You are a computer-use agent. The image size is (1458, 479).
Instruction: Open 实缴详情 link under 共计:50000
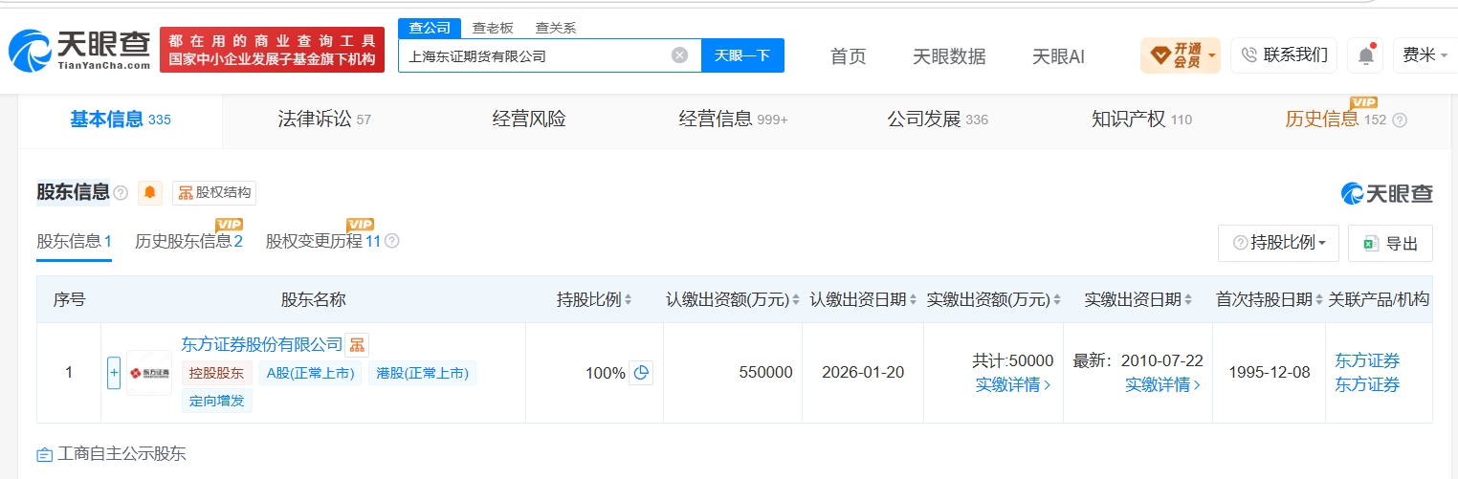pyautogui.click(x=1013, y=384)
